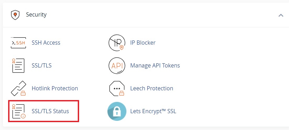The width and height of the screenshot is (289, 130).
Task: Select the Manage API Tokens link
Action: [155, 66]
